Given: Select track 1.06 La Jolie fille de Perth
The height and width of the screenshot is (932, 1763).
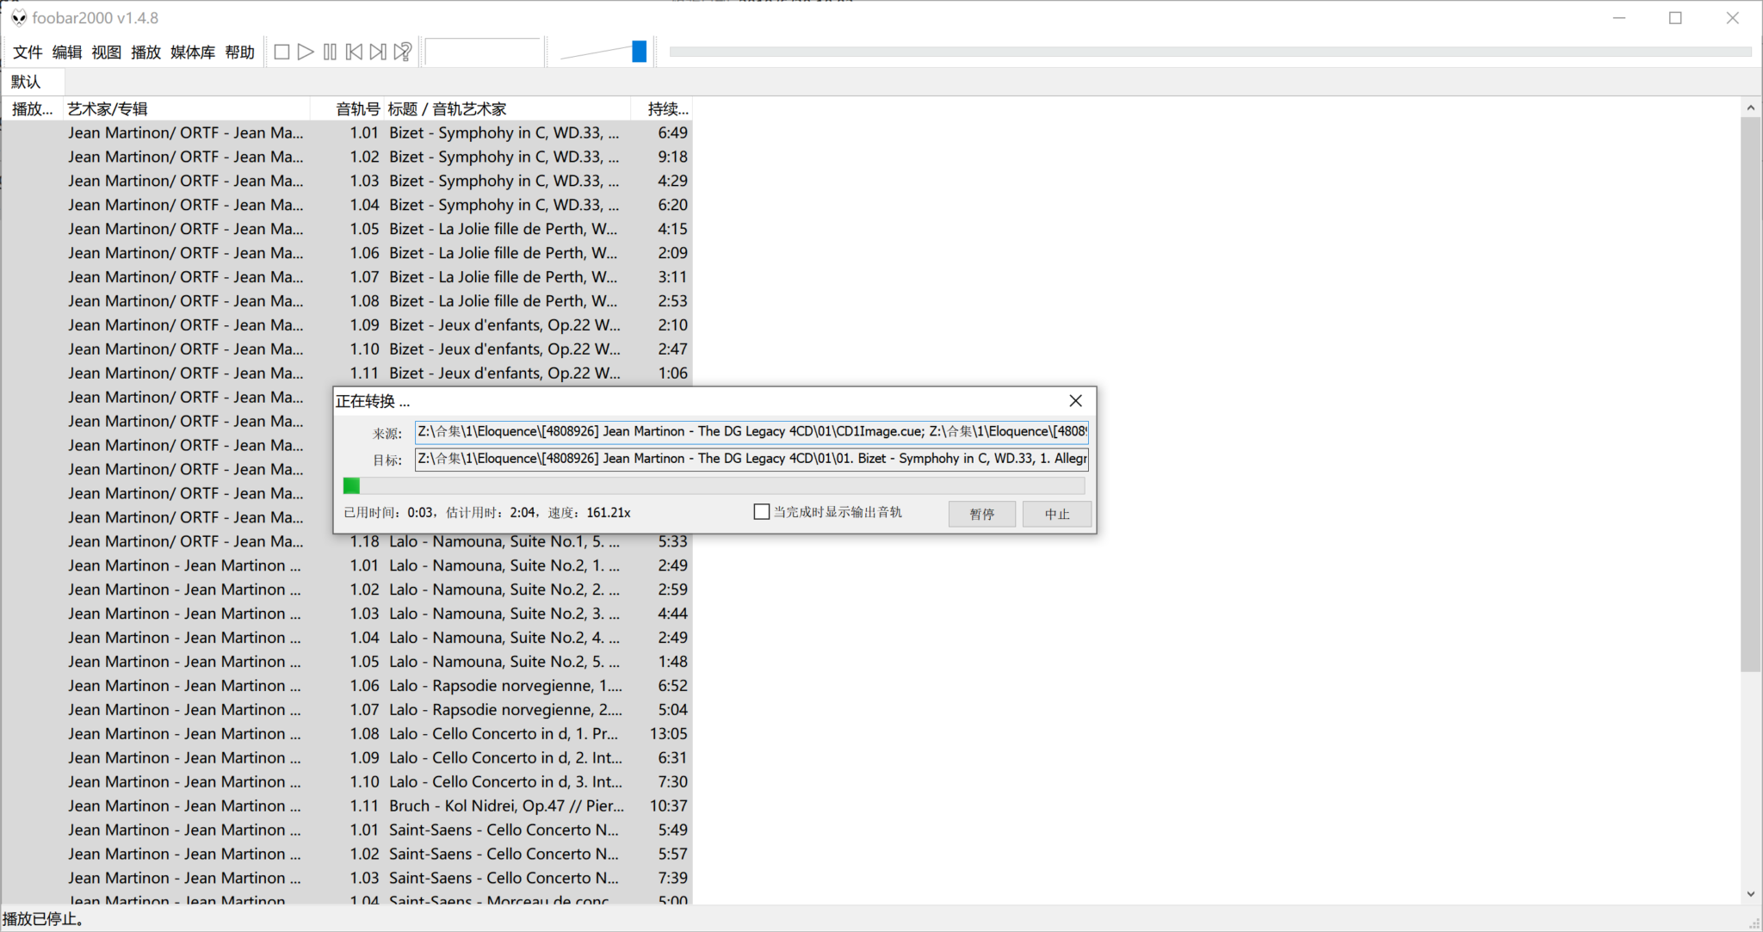Looking at the screenshot, I should tap(347, 253).
